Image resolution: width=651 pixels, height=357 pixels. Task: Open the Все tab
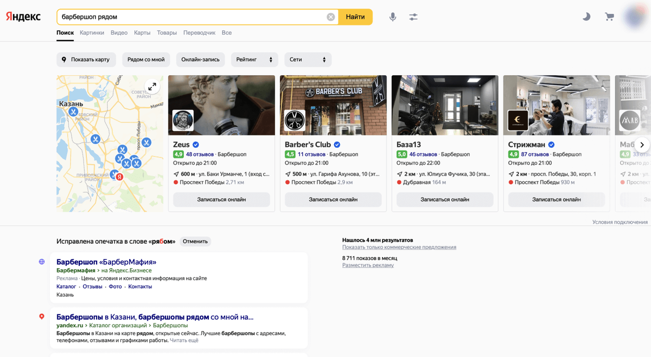(x=227, y=33)
